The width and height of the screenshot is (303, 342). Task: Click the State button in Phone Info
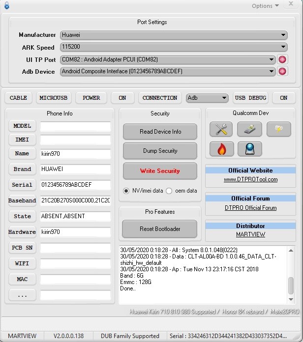tap(22, 216)
